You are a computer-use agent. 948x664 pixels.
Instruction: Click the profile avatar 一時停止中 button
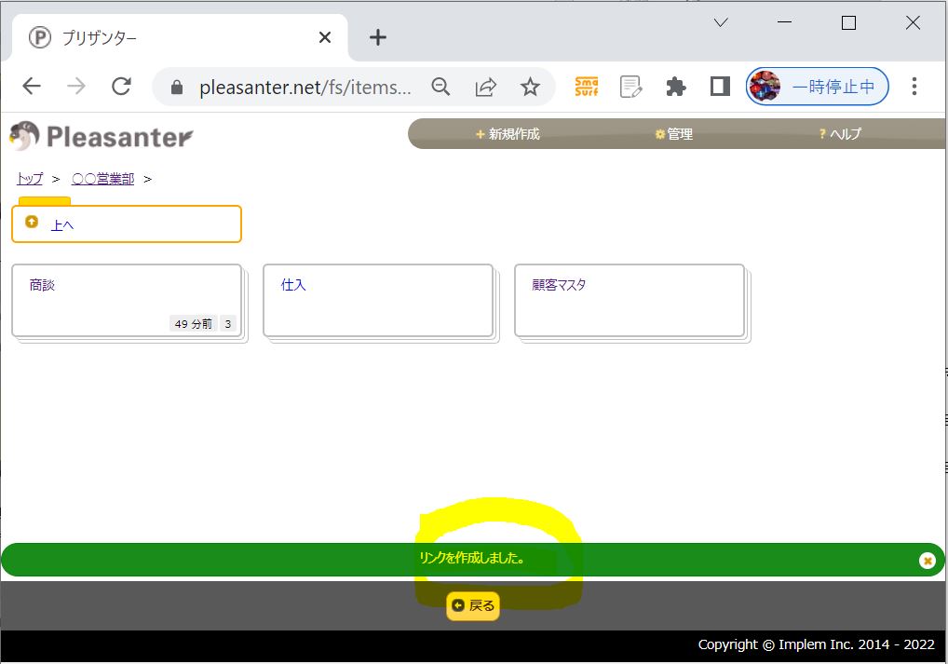coord(818,87)
